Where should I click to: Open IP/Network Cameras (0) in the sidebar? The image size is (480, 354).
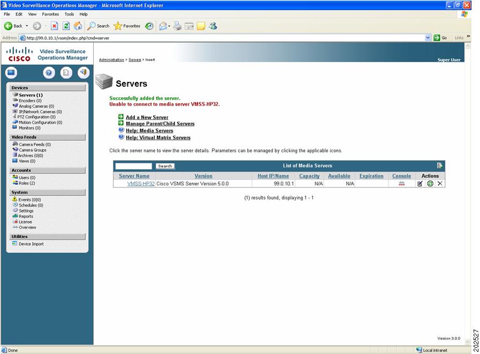[x=40, y=111]
